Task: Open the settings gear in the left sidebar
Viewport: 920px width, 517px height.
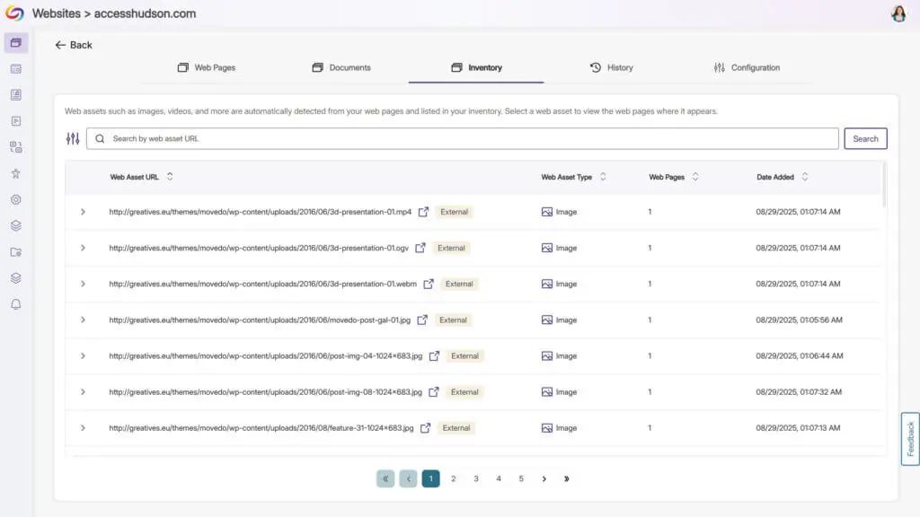Action: point(16,200)
